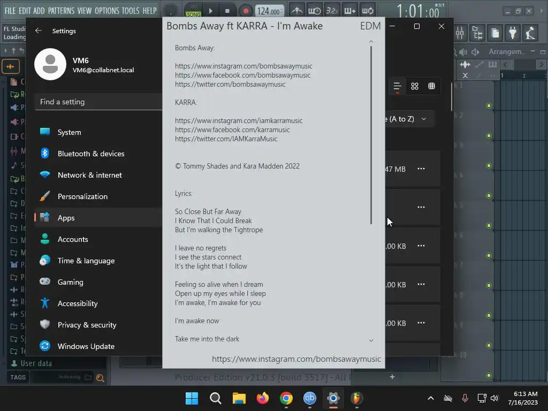The width and height of the screenshot is (548, 411).
Task: Open FL Studio PATTERNS menu
Action: 61,11
